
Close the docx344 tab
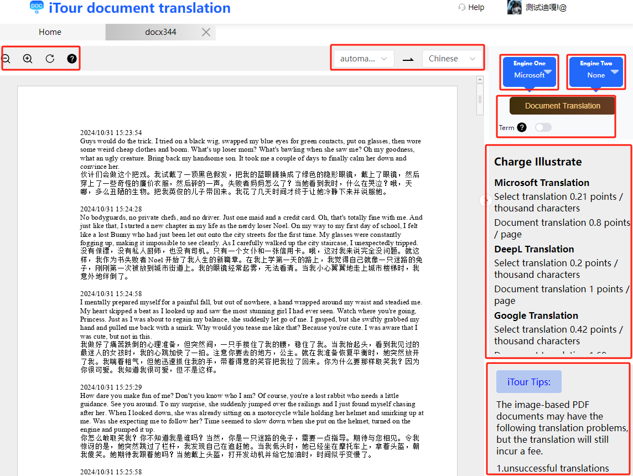click(206, 32)
